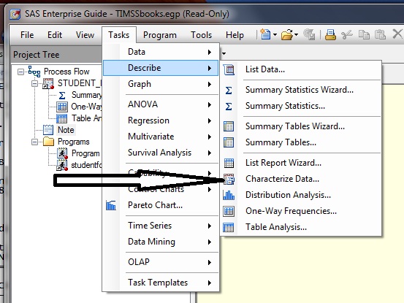Select Summary Statistics Wizard... entry
Screen dimensions: 404x303
[301, 91]
